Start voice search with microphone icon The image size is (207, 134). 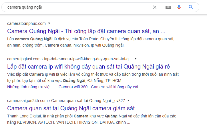(x=179, y=7)
